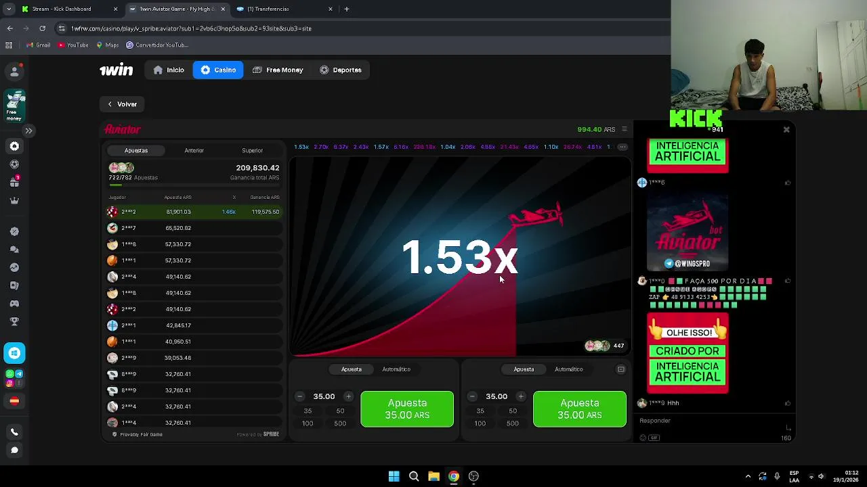
Task: Select Apuesta mode in right bet panel
Action: (x=524, y=369)
